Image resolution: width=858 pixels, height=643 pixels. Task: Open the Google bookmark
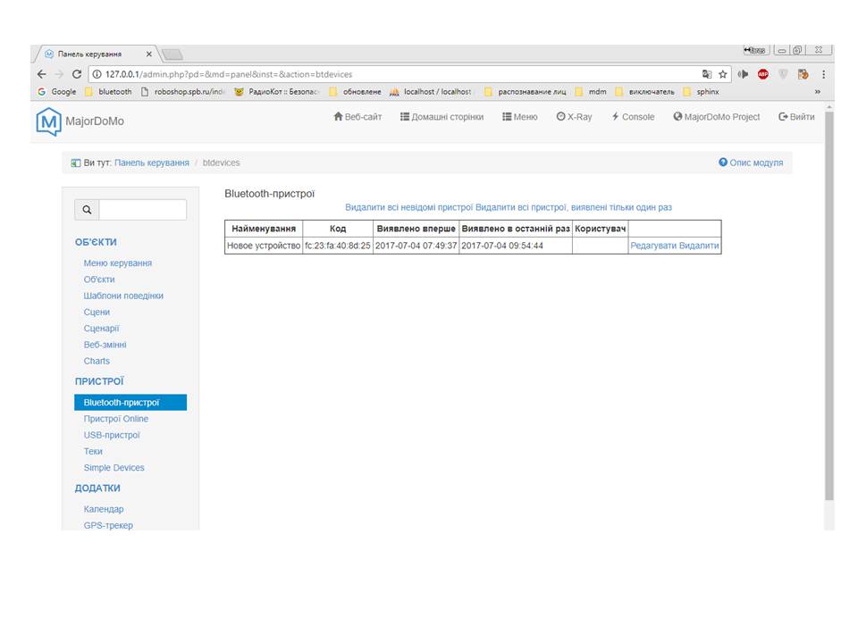57,92
